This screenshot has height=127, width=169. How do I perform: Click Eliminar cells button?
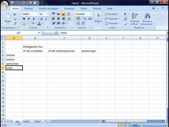point(112,19)
